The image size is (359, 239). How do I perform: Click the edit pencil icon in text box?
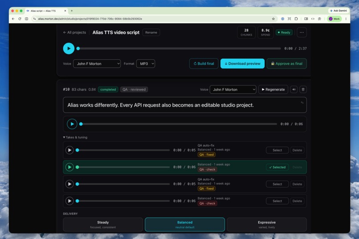[302, 103]
